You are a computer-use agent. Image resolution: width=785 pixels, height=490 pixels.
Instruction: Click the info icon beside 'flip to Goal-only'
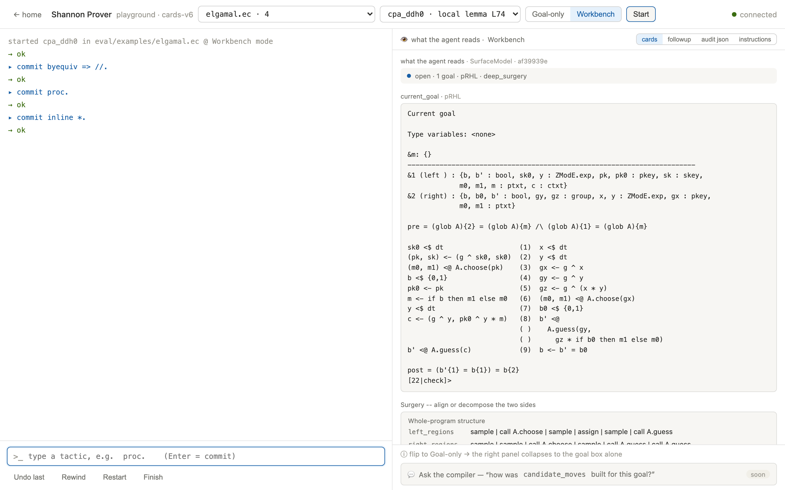pyautogui.click(x=404, y=454)
